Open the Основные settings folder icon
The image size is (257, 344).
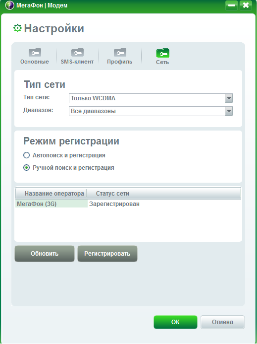coord(35,53)
